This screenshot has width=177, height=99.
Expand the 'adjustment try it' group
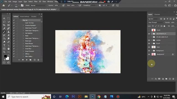click(152, 34)
